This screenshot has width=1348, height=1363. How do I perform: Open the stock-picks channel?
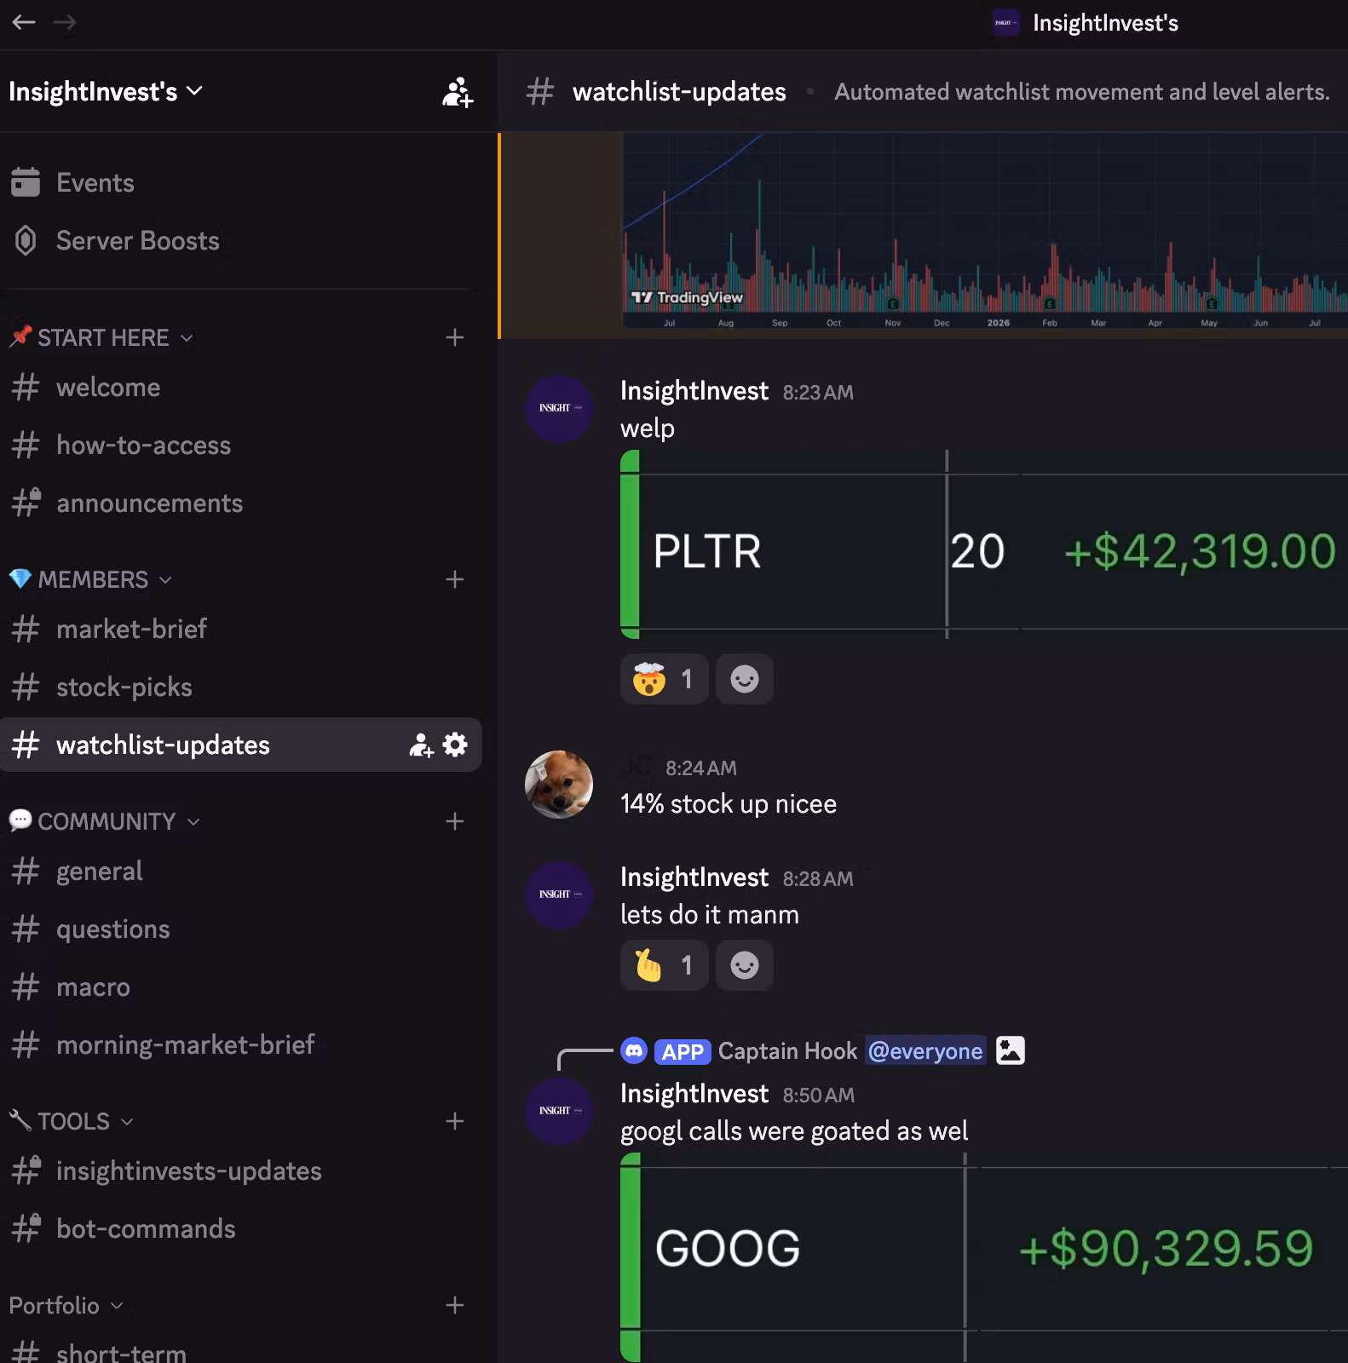click(240, 687)
